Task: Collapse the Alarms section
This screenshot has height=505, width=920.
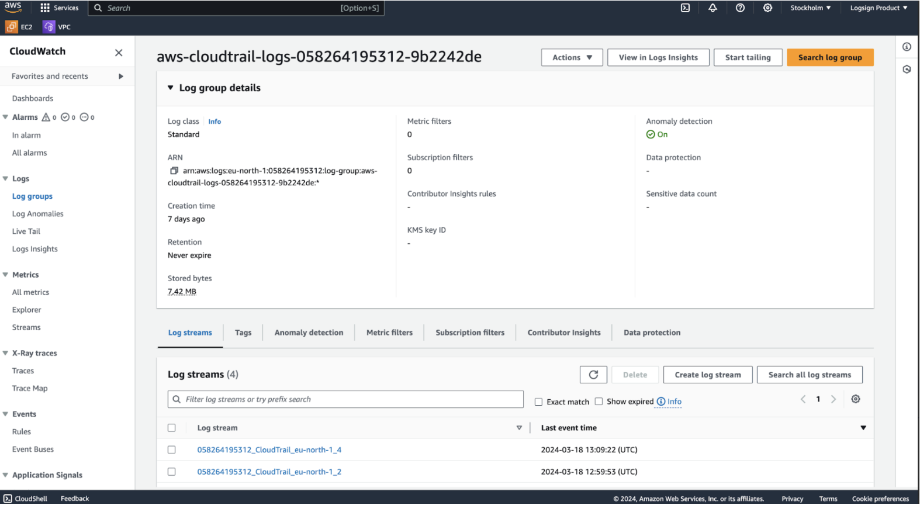Action: coord(5,117)
